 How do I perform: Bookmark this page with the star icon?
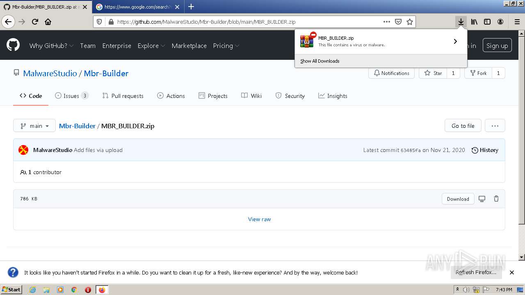[x=409, y=22]
